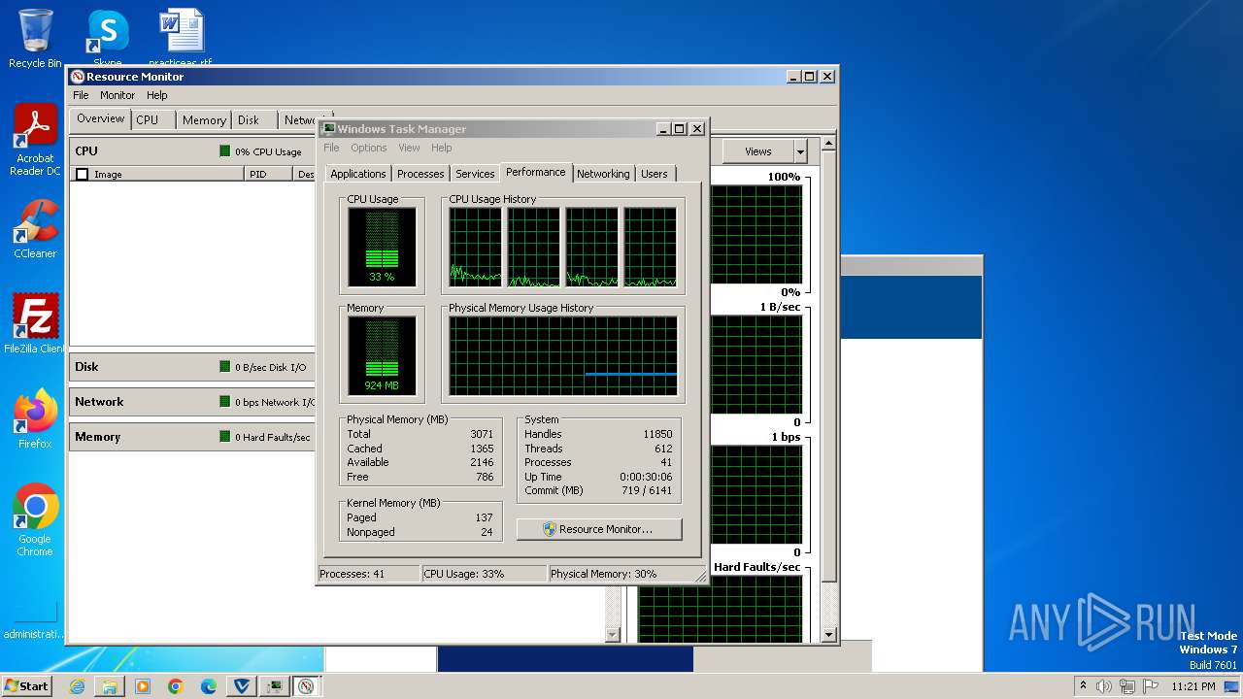Open the Word document on the desktop
The height and width of the screenshot is (699, 1243).
pyautogui.click(x=181, y=39)
